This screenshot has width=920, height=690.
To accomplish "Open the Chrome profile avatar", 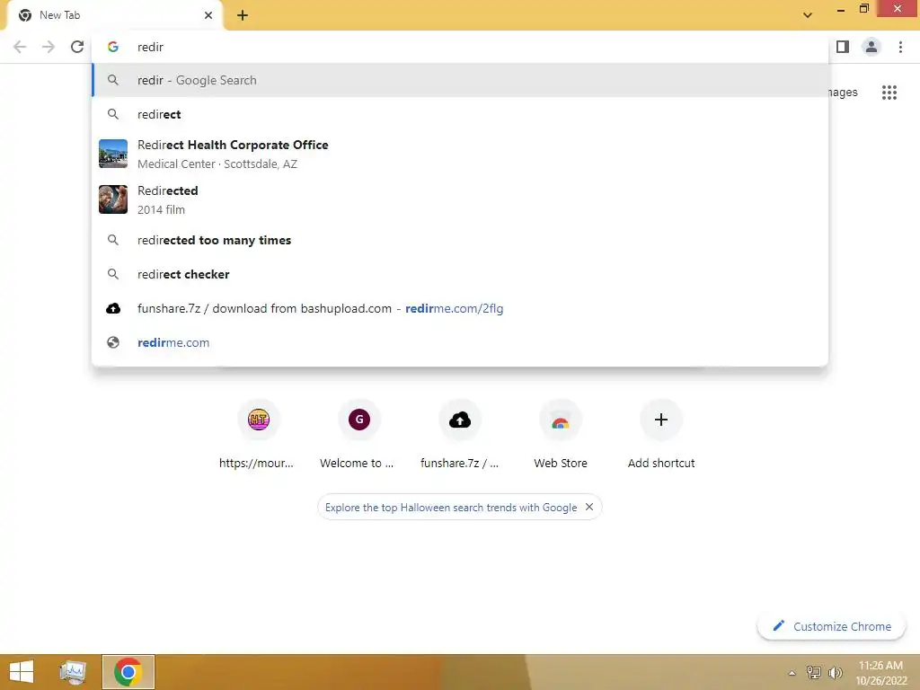I will pyautogui.click(x=871, y=47).
